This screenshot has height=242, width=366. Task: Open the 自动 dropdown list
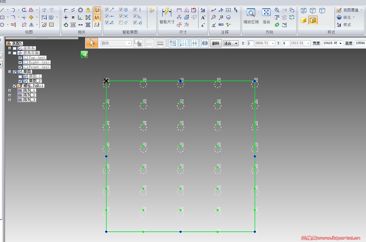pyautogui.click(x=129, y=43)
